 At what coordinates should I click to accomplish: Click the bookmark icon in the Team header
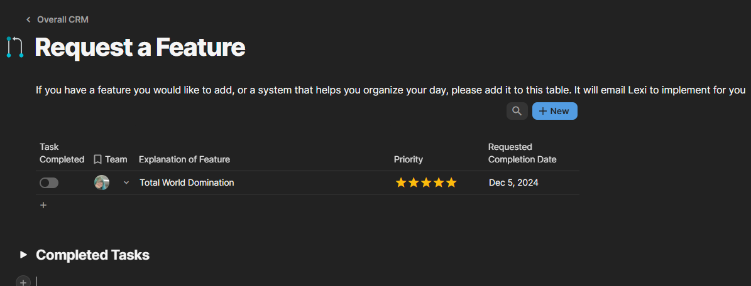97,159
